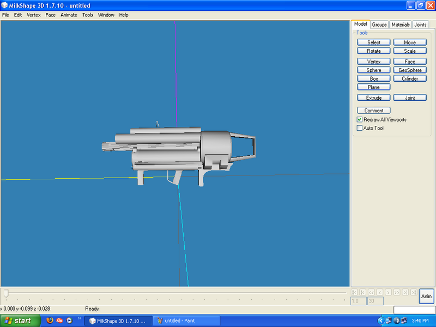This screenshot has width=436, height=327.
Task: Show hidden system tray icons
Action: [x=380, y=320]
